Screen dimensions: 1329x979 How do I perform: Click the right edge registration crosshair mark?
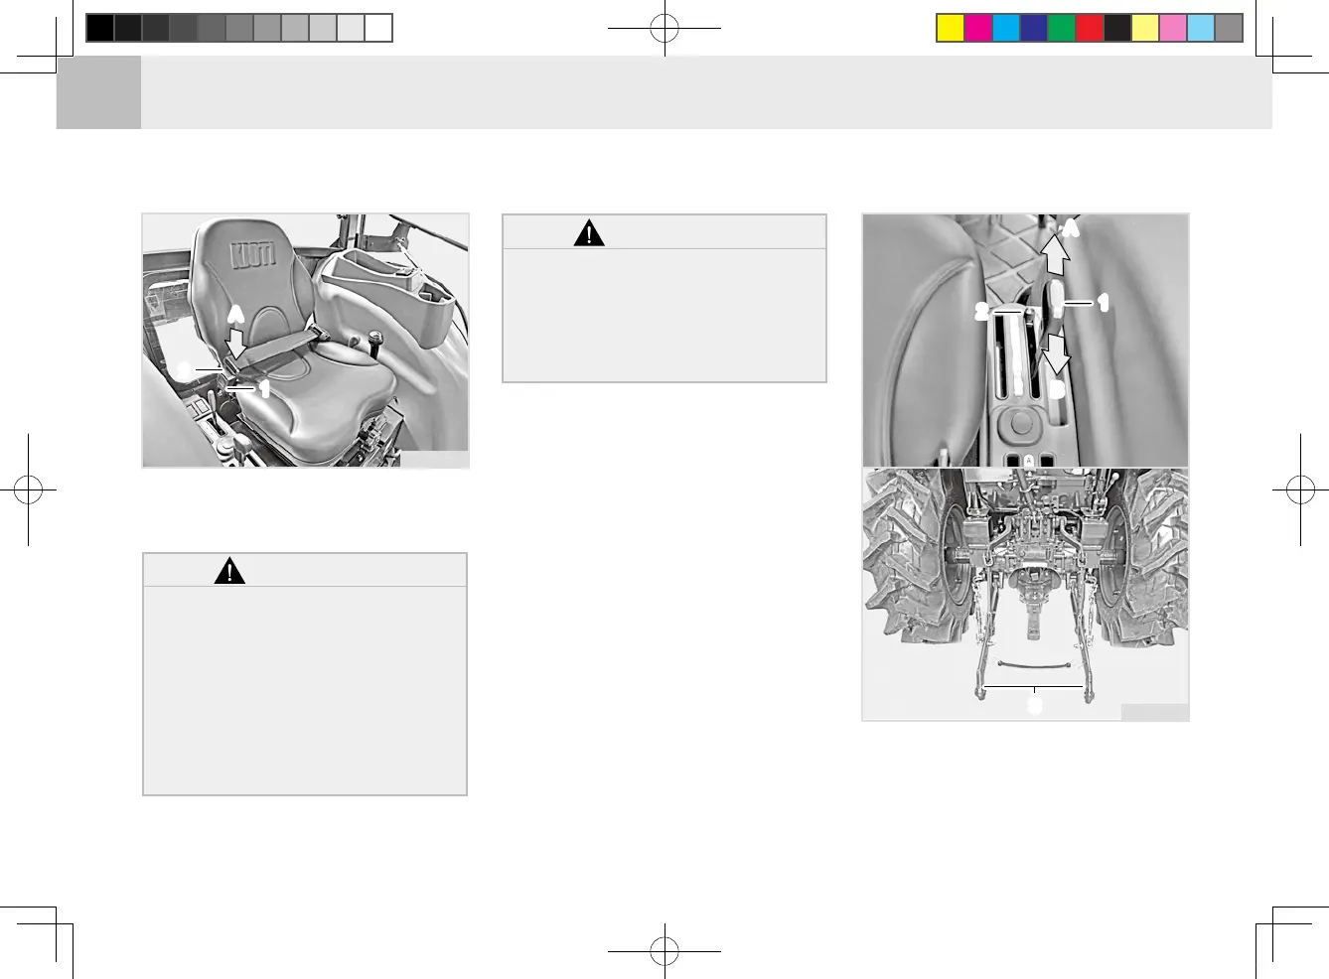pos(1300,489)
